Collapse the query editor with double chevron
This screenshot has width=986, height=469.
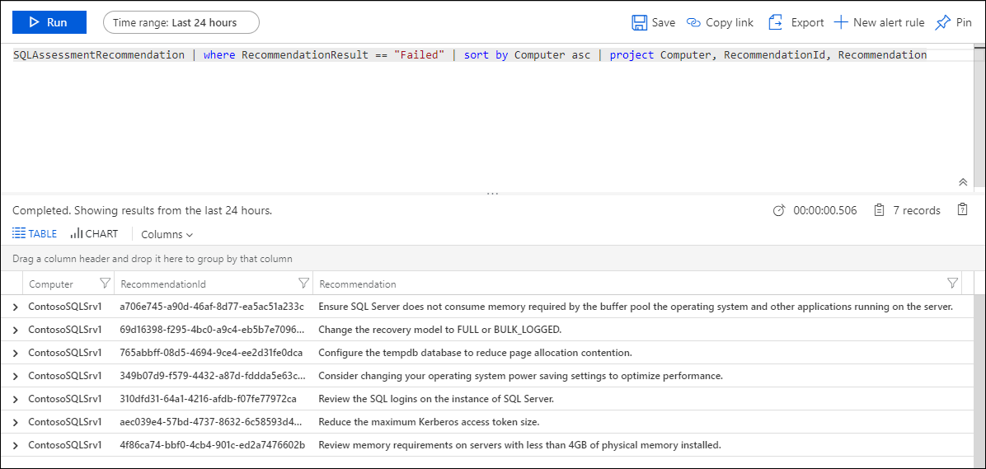point(962,181)
